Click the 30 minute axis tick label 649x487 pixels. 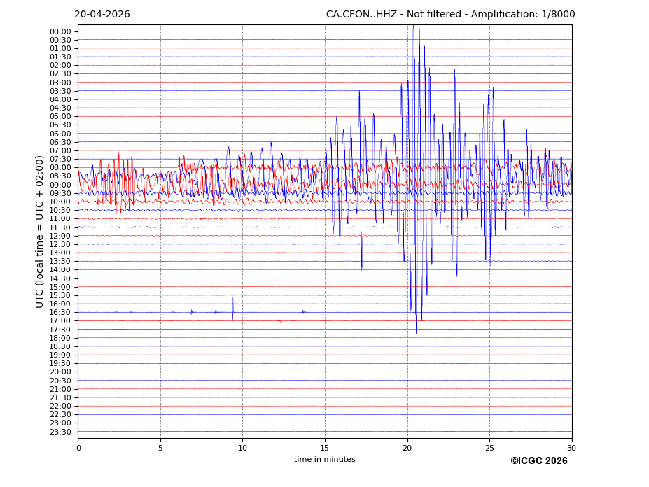coord(572,448)
